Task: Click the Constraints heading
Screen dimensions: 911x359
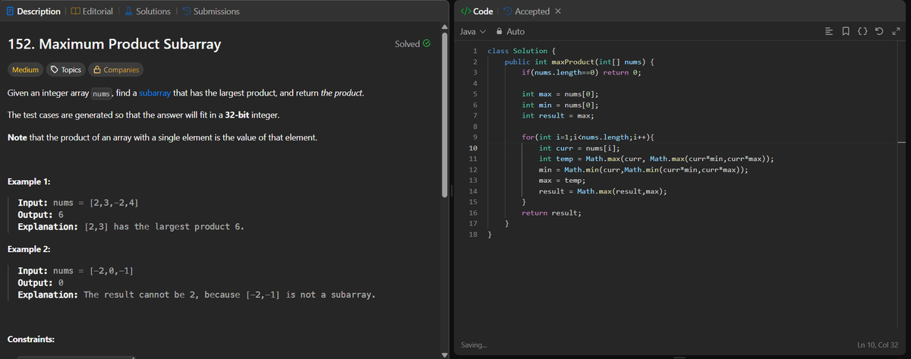Action: [x=31, y=339]
